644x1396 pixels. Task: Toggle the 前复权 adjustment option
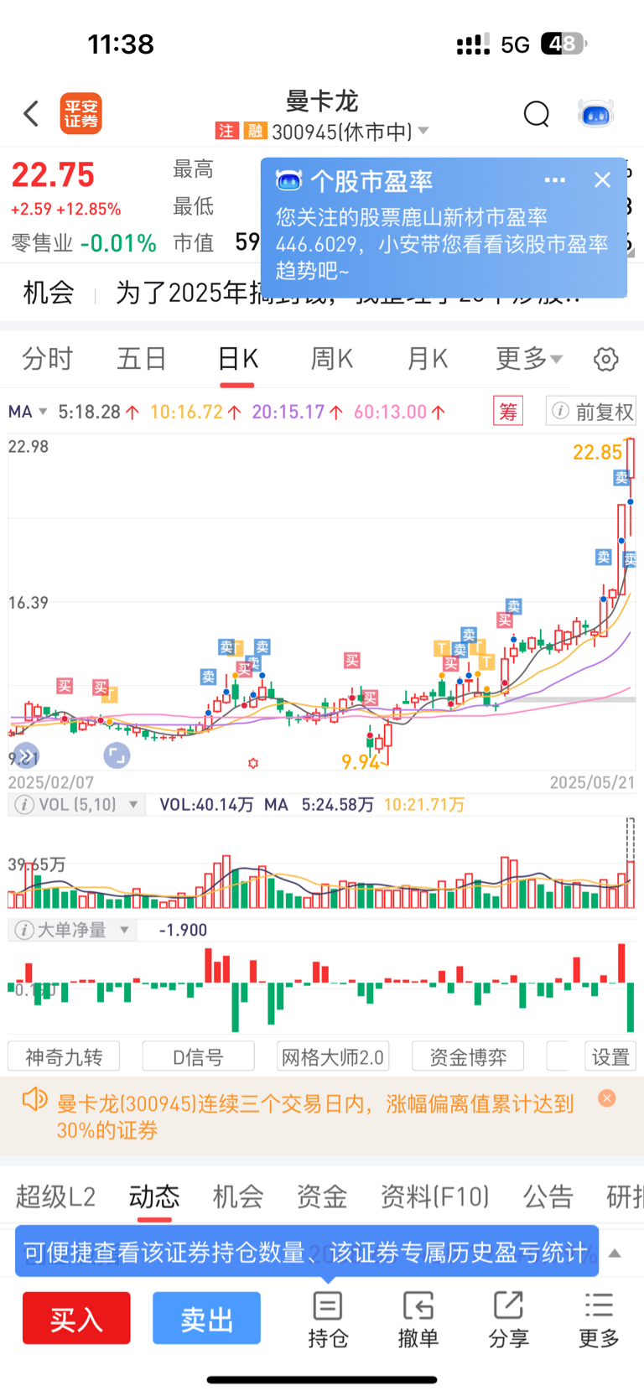pyautogui.click(x=591, y=411)
